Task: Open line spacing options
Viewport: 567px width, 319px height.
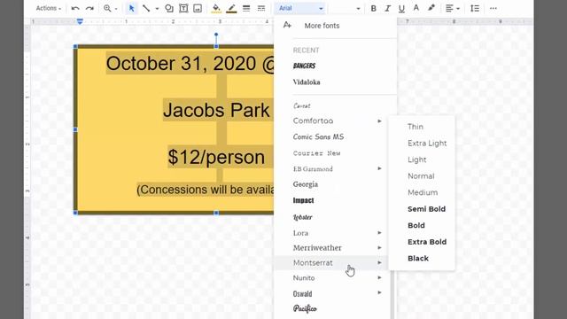Action: click(x=475, y=8)
